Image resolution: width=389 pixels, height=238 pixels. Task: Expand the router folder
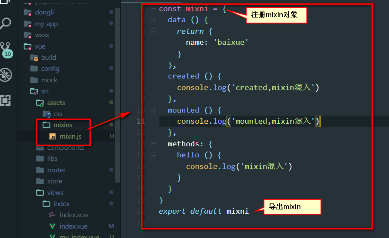click(56, 170)
